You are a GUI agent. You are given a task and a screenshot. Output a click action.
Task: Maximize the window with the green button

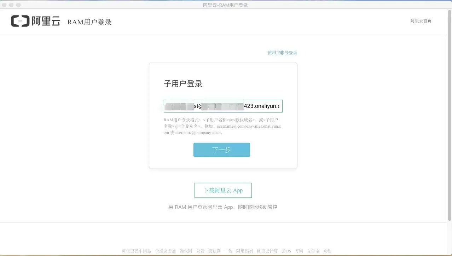tap(18, 5)
